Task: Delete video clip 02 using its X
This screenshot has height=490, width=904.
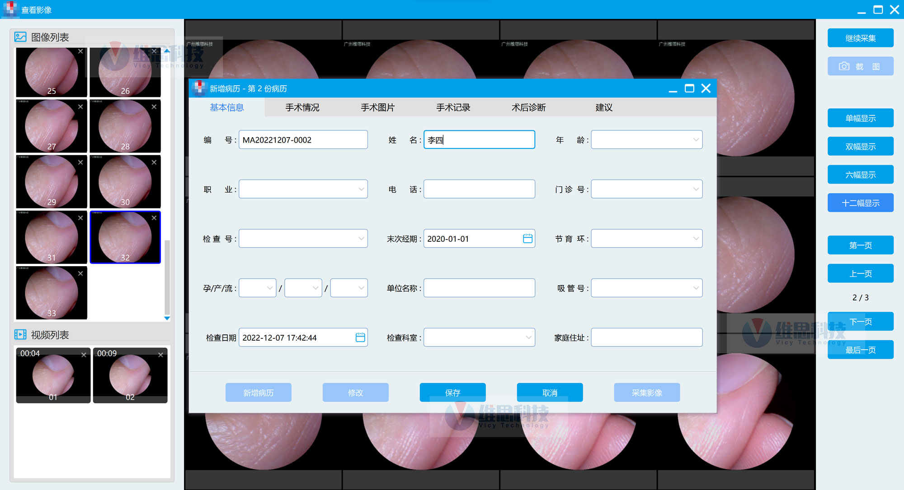Action: coord(160,355)
